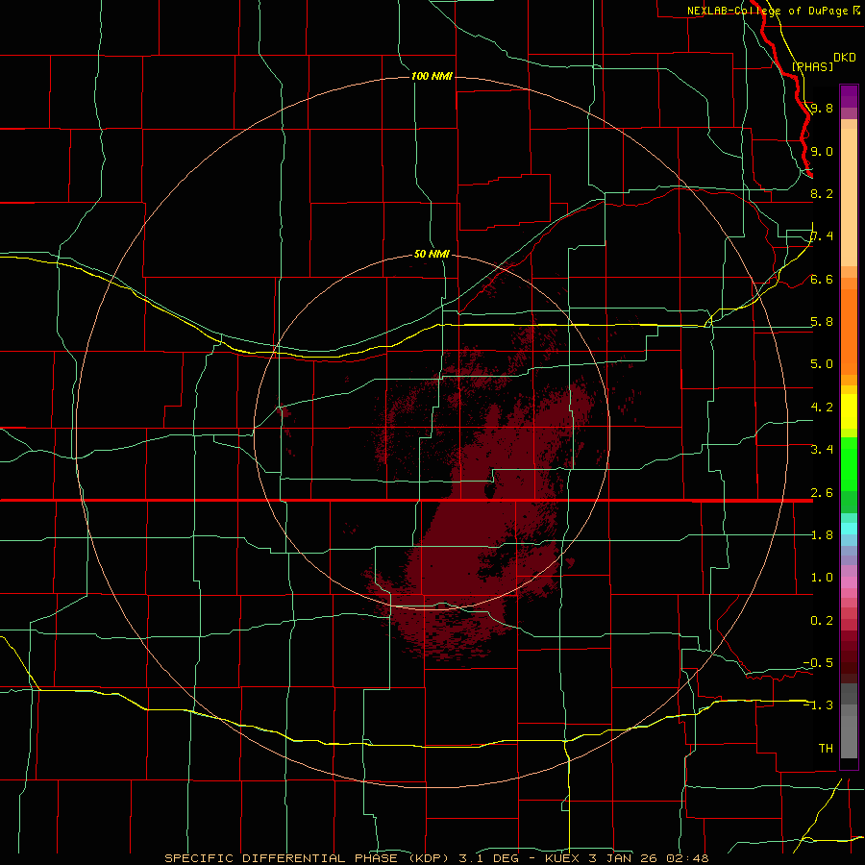
Task: Click the 5.8 value on the scale
Action: click(x=822, y=322)
